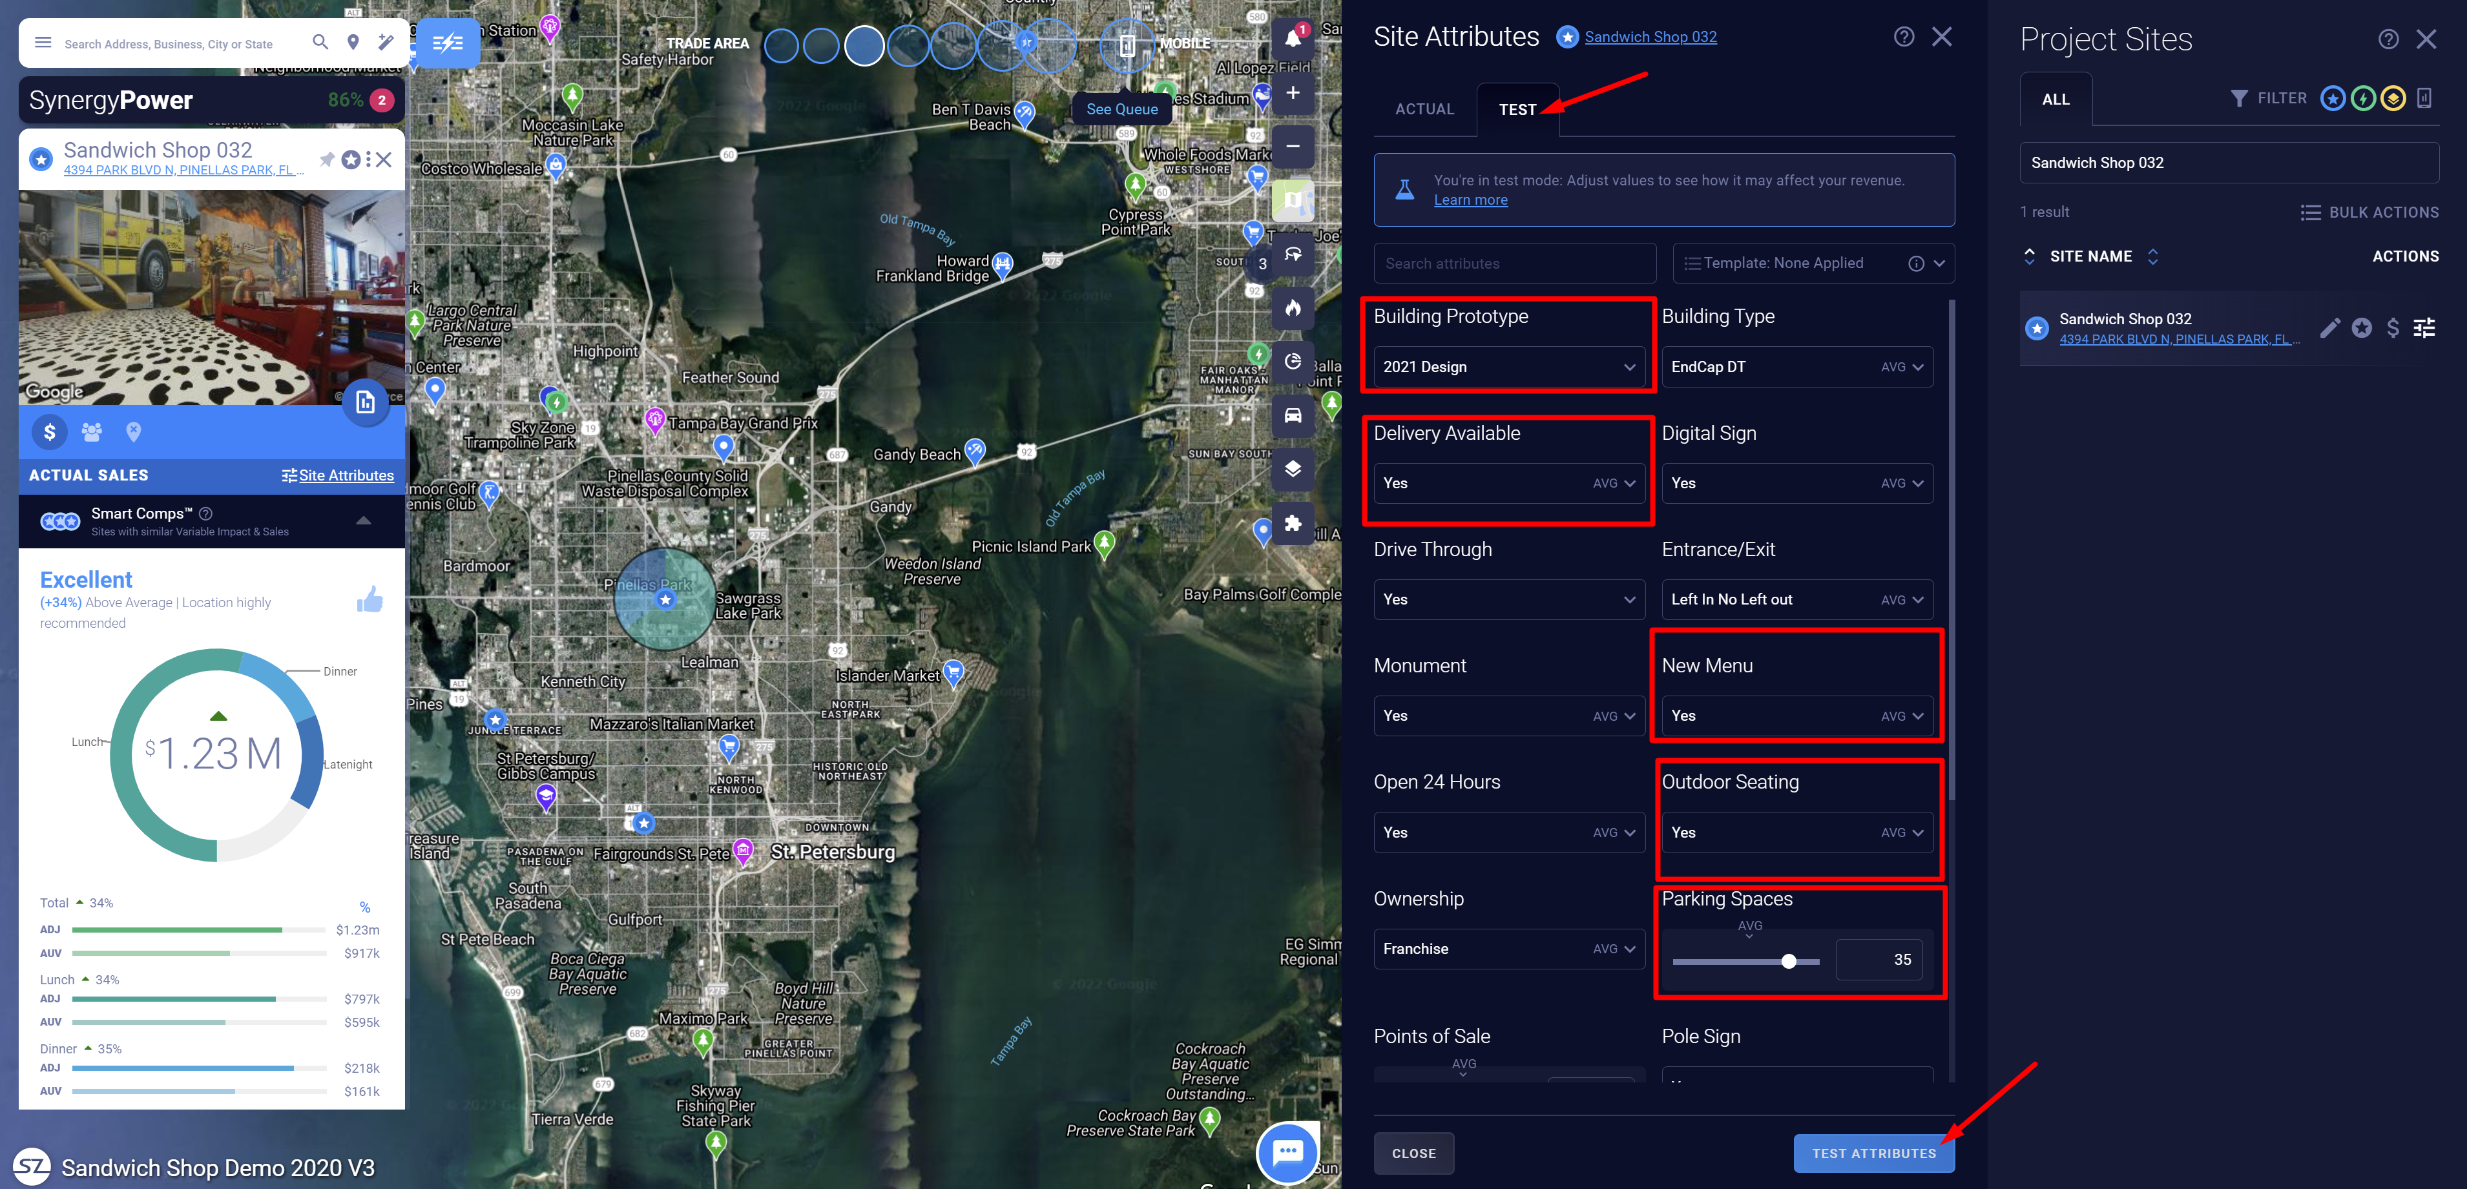Switch to the TEST tab
This screenshot has height=1189, width=2467.
(x=1517, y=109)
